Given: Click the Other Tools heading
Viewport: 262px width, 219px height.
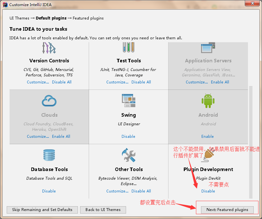Looking at the screenshot, I should pos(129,169).
